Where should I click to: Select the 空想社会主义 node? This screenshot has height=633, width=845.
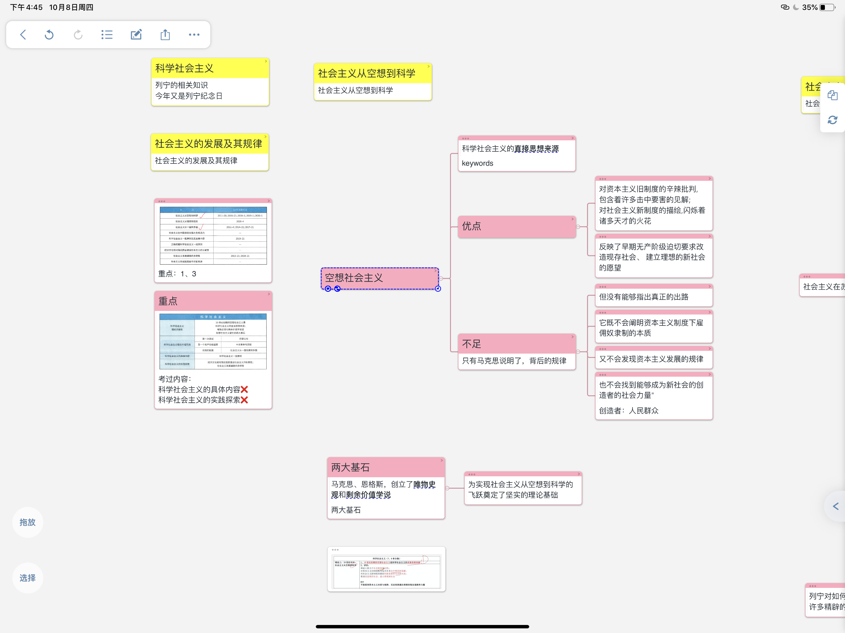(x=380, y=278)
